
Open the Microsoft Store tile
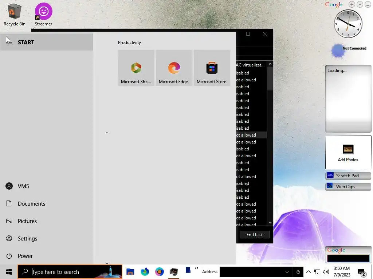pyautogui.click(x=212, y=68)
